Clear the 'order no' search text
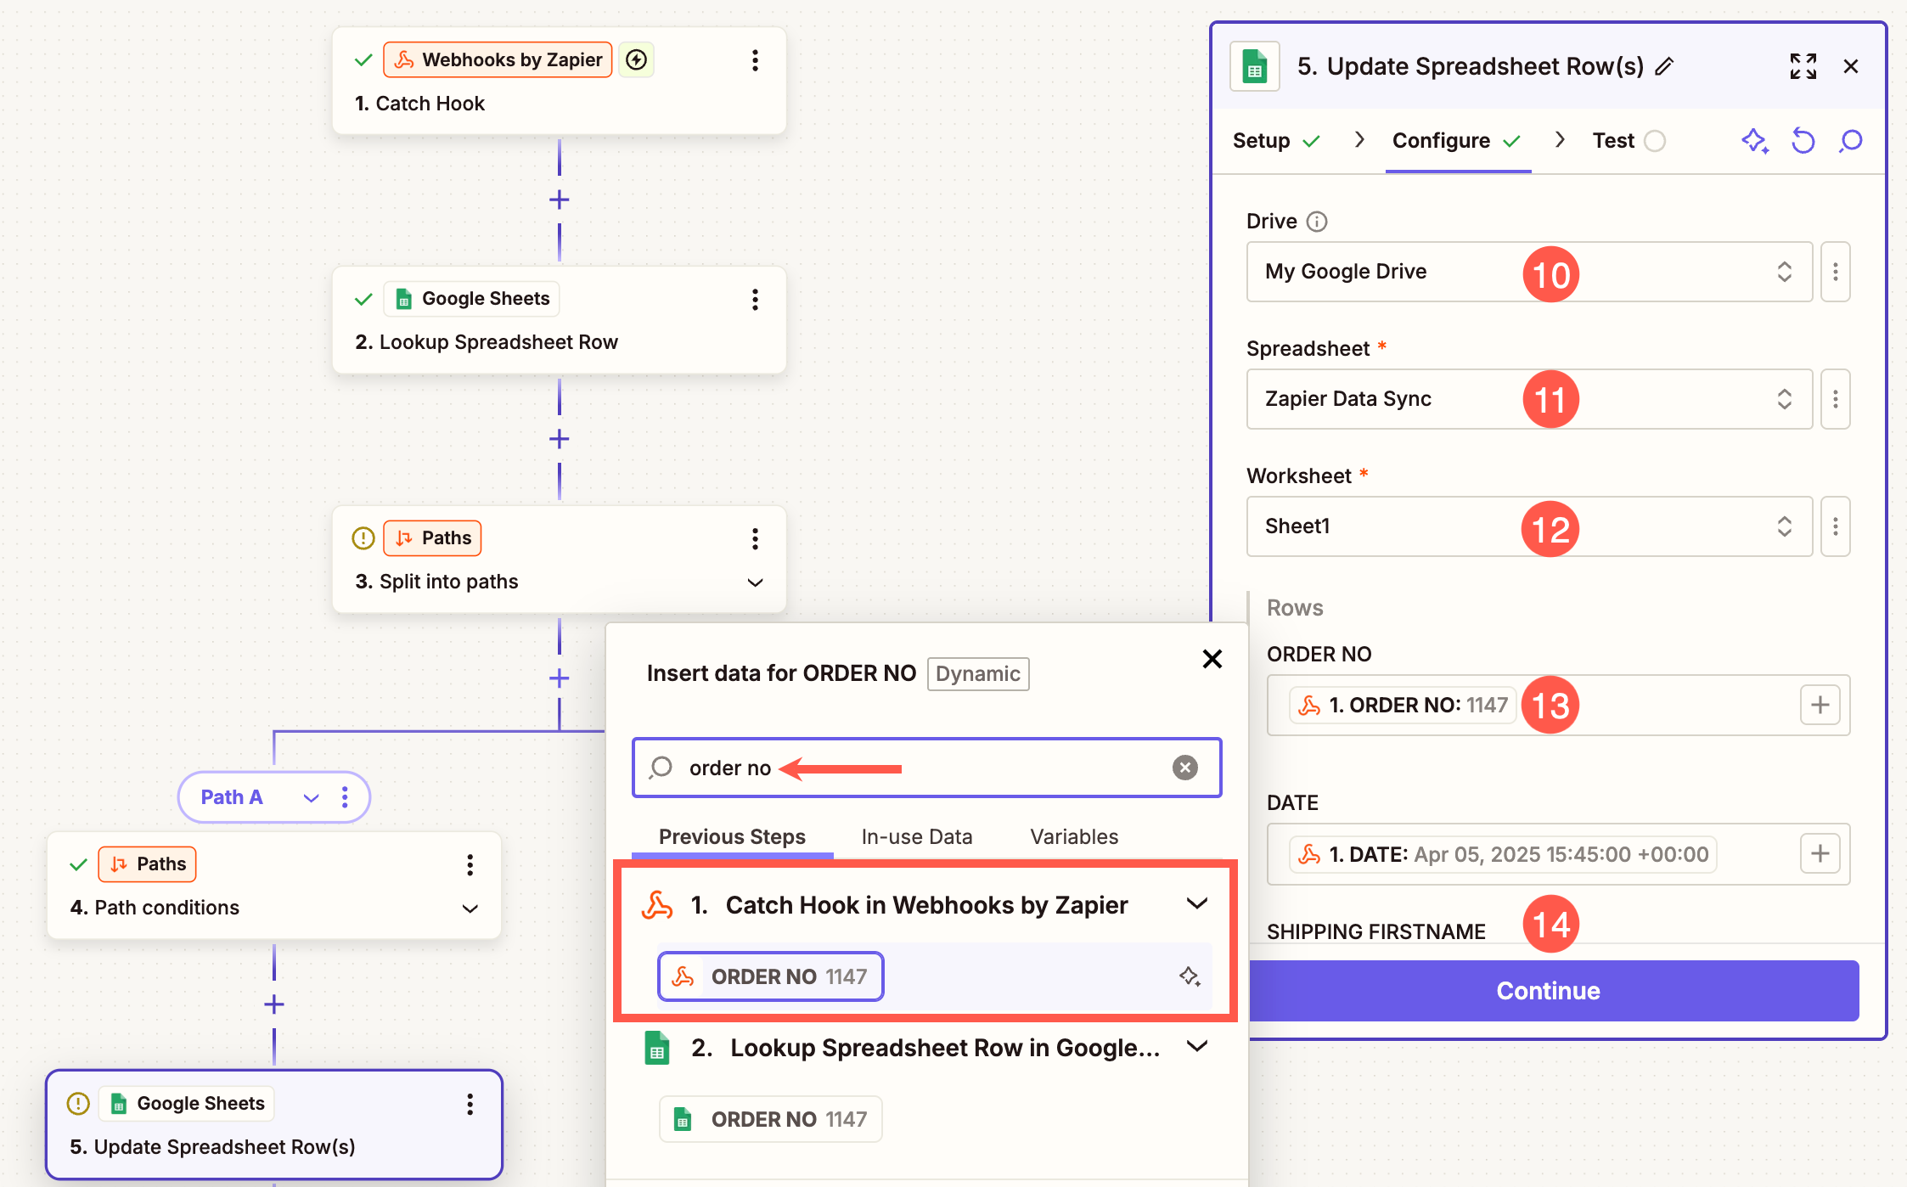The height and width of the screenshot is (1187, 1907). click(1184, 768)
